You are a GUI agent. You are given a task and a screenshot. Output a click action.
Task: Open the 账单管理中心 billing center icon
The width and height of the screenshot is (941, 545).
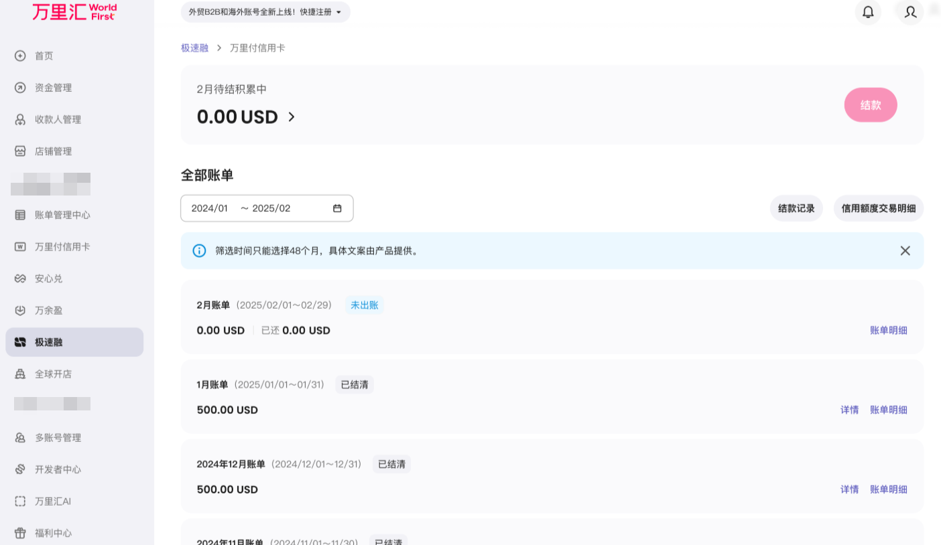click(x=20, y=214)
